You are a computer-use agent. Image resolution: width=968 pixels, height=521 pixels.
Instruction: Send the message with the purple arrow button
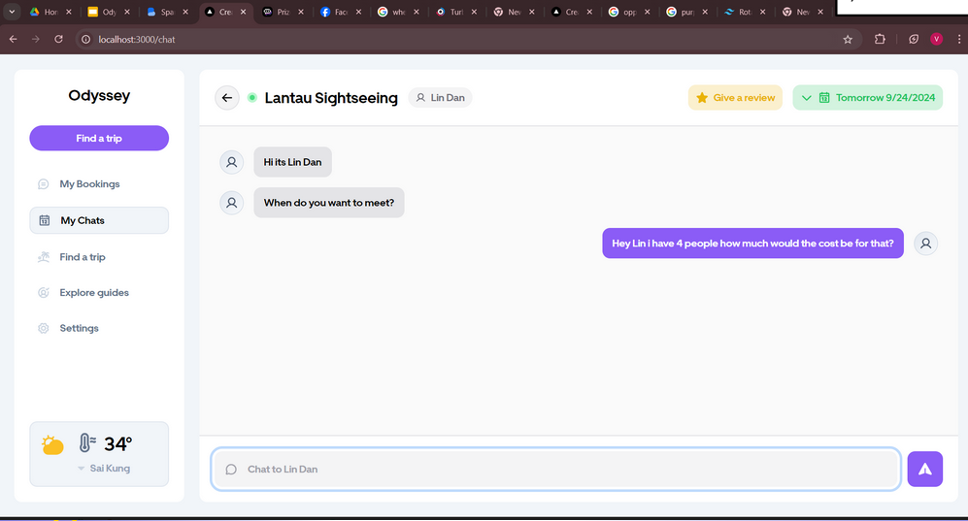924,470
